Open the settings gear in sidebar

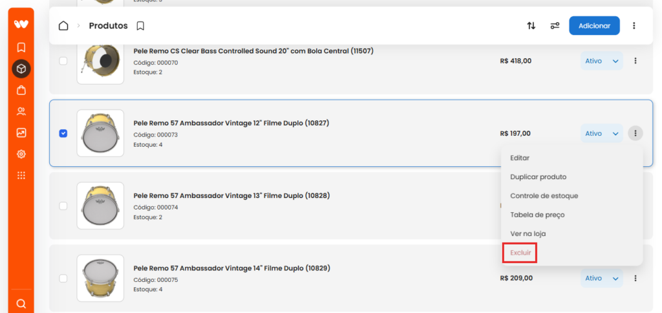(21, 154)
